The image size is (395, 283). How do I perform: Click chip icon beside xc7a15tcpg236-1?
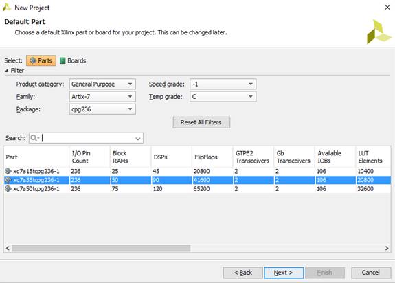pos(8,171)
